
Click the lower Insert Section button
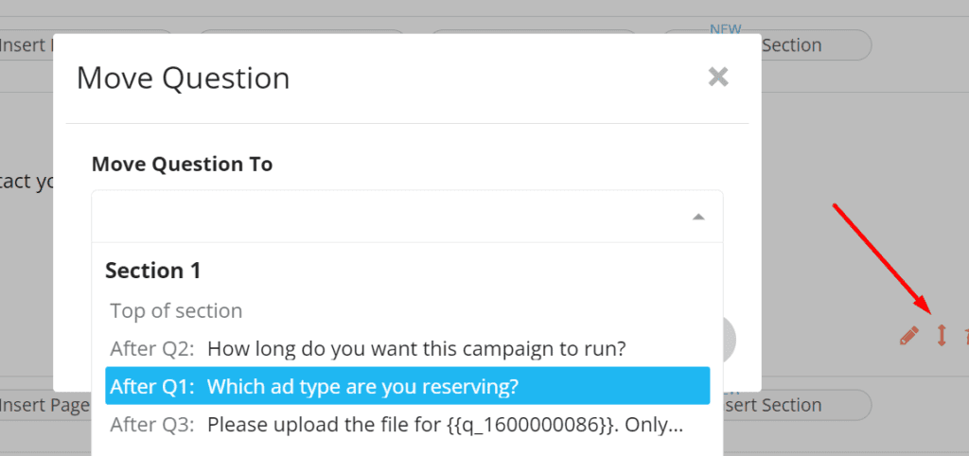[797, 405]
